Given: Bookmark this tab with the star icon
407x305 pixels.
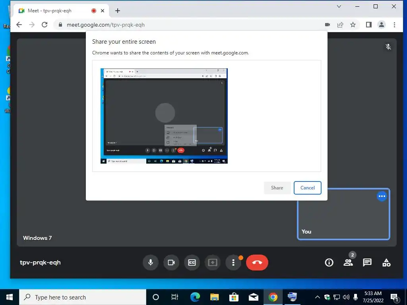Looking at the screenshot, I should pos(353,25).
